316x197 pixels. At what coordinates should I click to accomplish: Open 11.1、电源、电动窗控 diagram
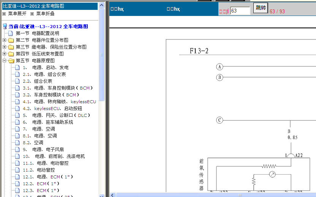coord(46,163)
